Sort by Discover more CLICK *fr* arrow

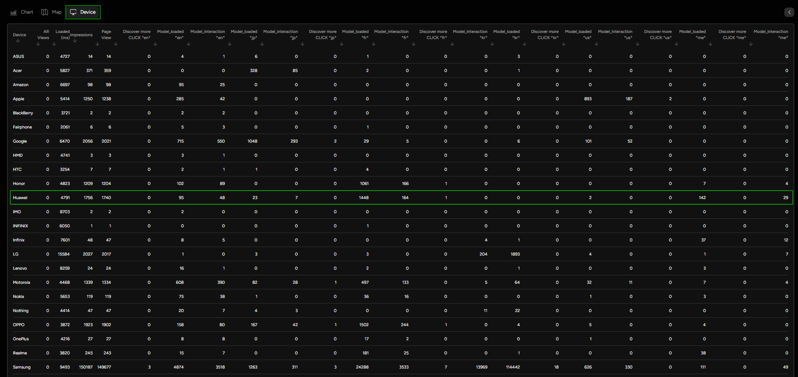[x=452, y=44]
